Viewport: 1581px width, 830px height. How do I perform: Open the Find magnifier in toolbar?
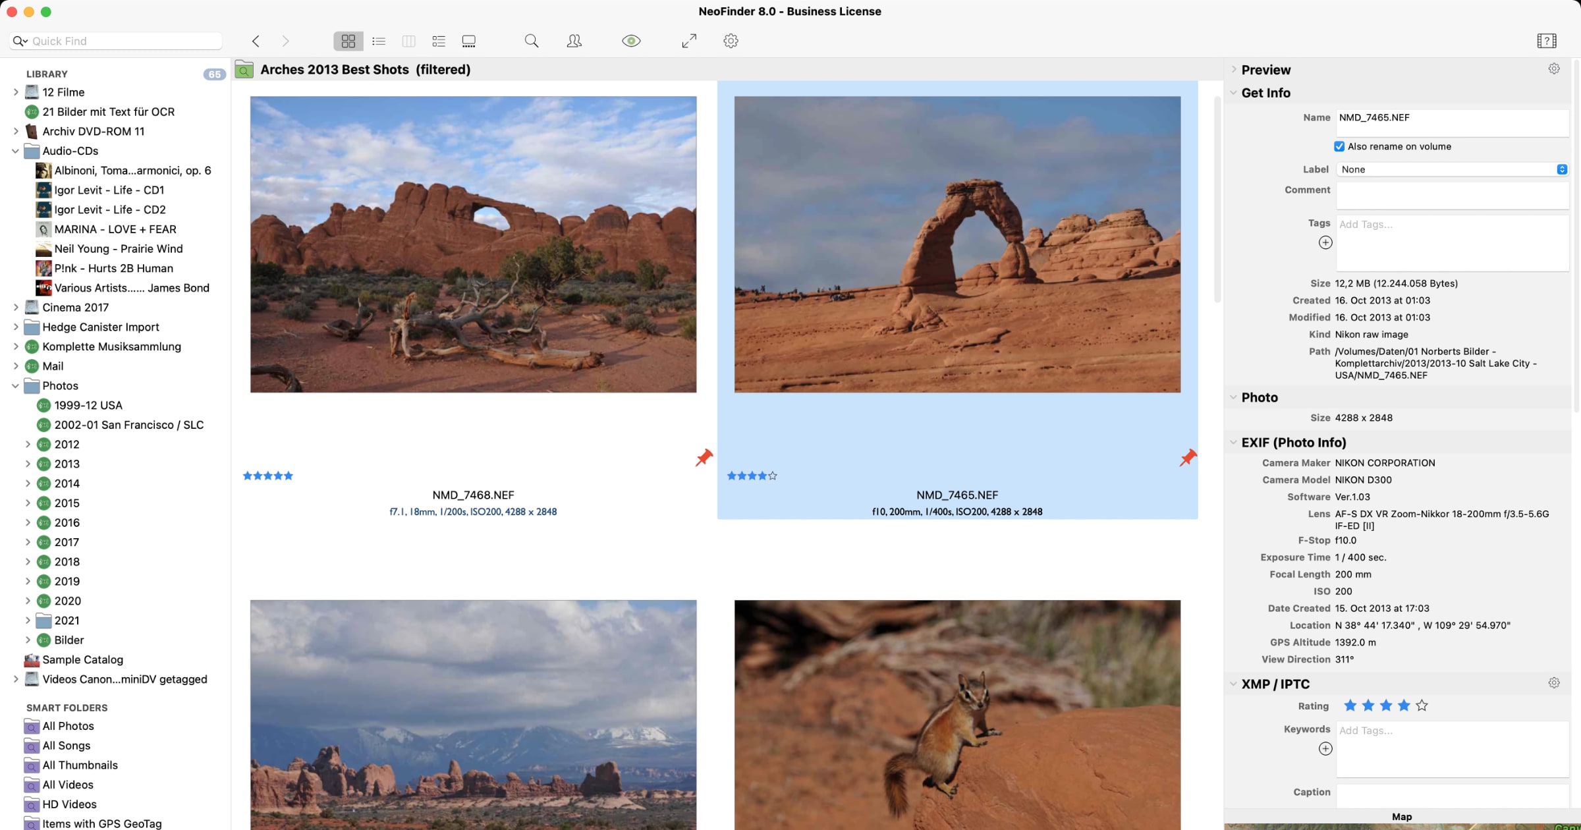coord(531,41)
